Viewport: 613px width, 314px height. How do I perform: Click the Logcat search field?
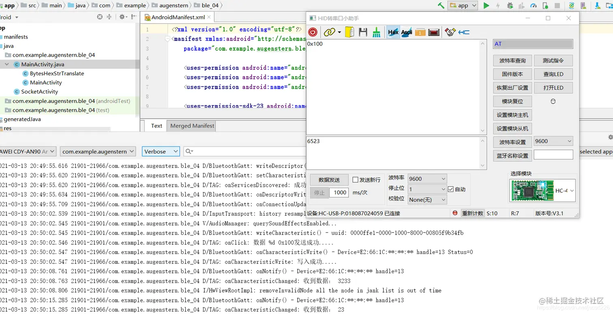click(245, 152)
